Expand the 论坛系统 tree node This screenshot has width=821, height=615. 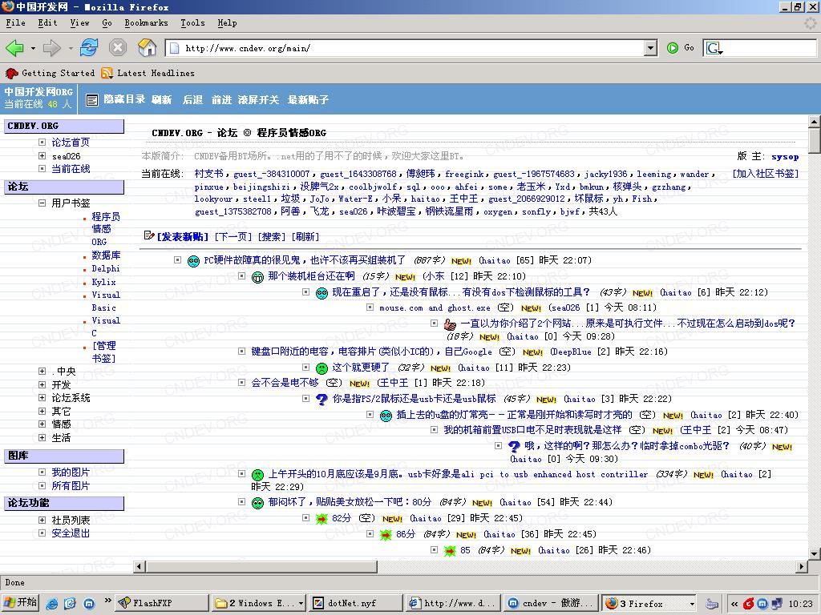(x=42, y=398)
